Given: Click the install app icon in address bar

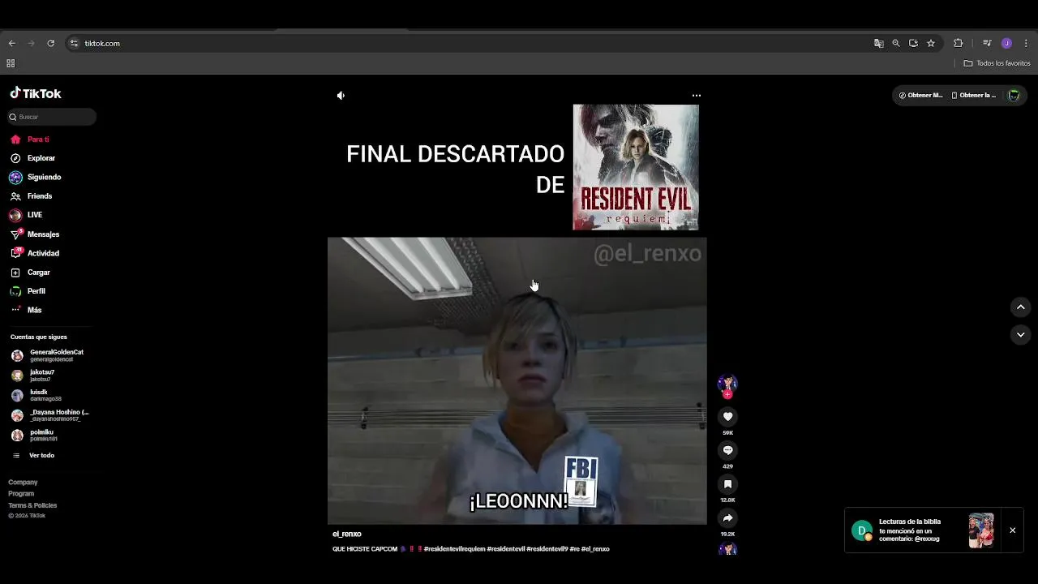Looking at the screenshot, I should [x=913, y=43].
